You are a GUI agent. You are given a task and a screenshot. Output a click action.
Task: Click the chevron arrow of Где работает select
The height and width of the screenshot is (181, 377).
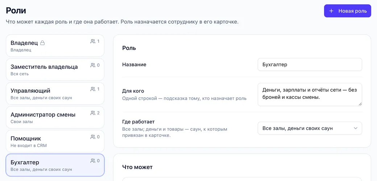point(356,128)
